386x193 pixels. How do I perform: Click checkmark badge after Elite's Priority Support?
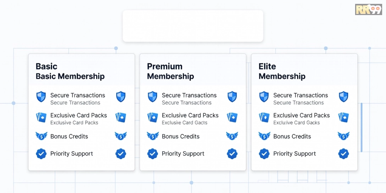coord(344,154)
